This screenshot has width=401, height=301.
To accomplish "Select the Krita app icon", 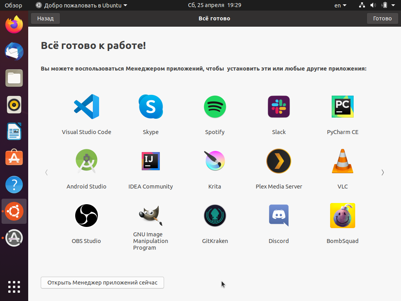I will click(x=215, y=160).
